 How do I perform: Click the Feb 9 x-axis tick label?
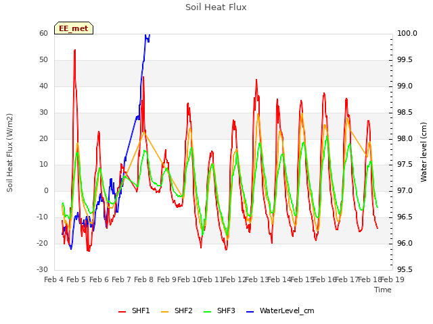click(166, 279)
